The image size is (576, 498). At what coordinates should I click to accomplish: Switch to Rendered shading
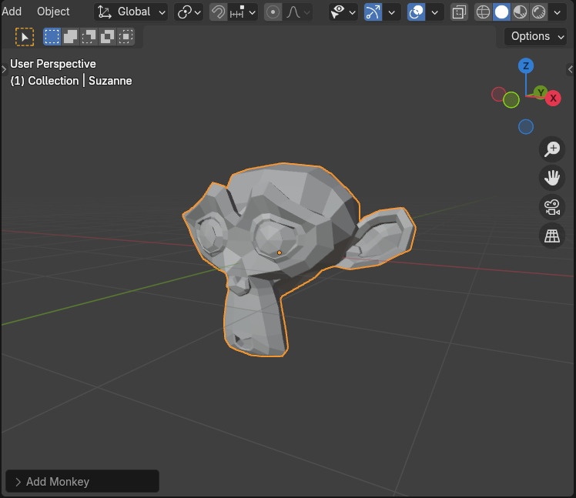point(539,12)
